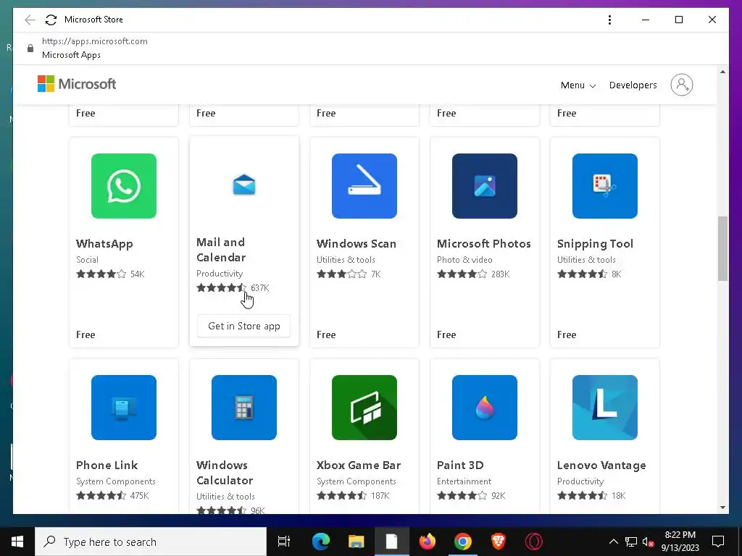
Task: Click the Mail and Calendar envelope icon
Action: click(x=244, y=185)
